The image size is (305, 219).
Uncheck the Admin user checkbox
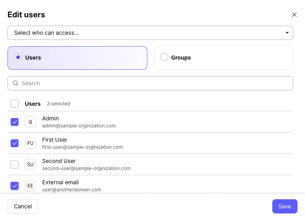15,122
